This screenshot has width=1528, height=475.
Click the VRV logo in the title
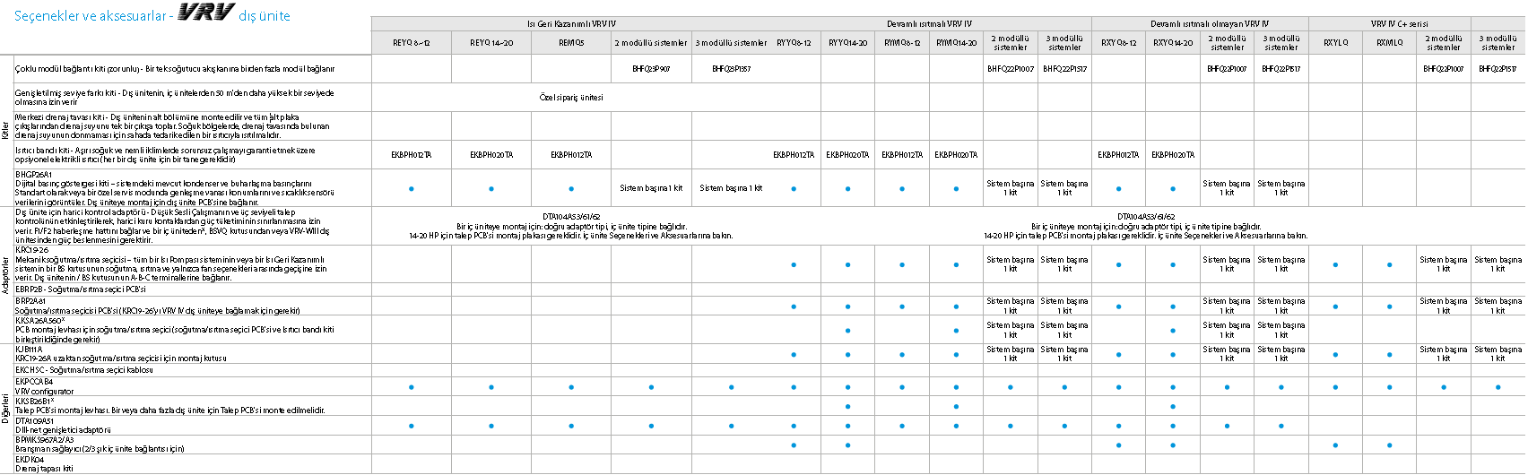tap(205, 13)
